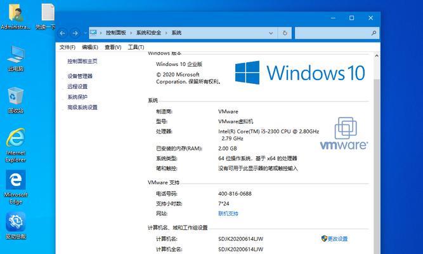Close the system window
Viewport: 423px width, 254px height.
(x=370, y=18)
